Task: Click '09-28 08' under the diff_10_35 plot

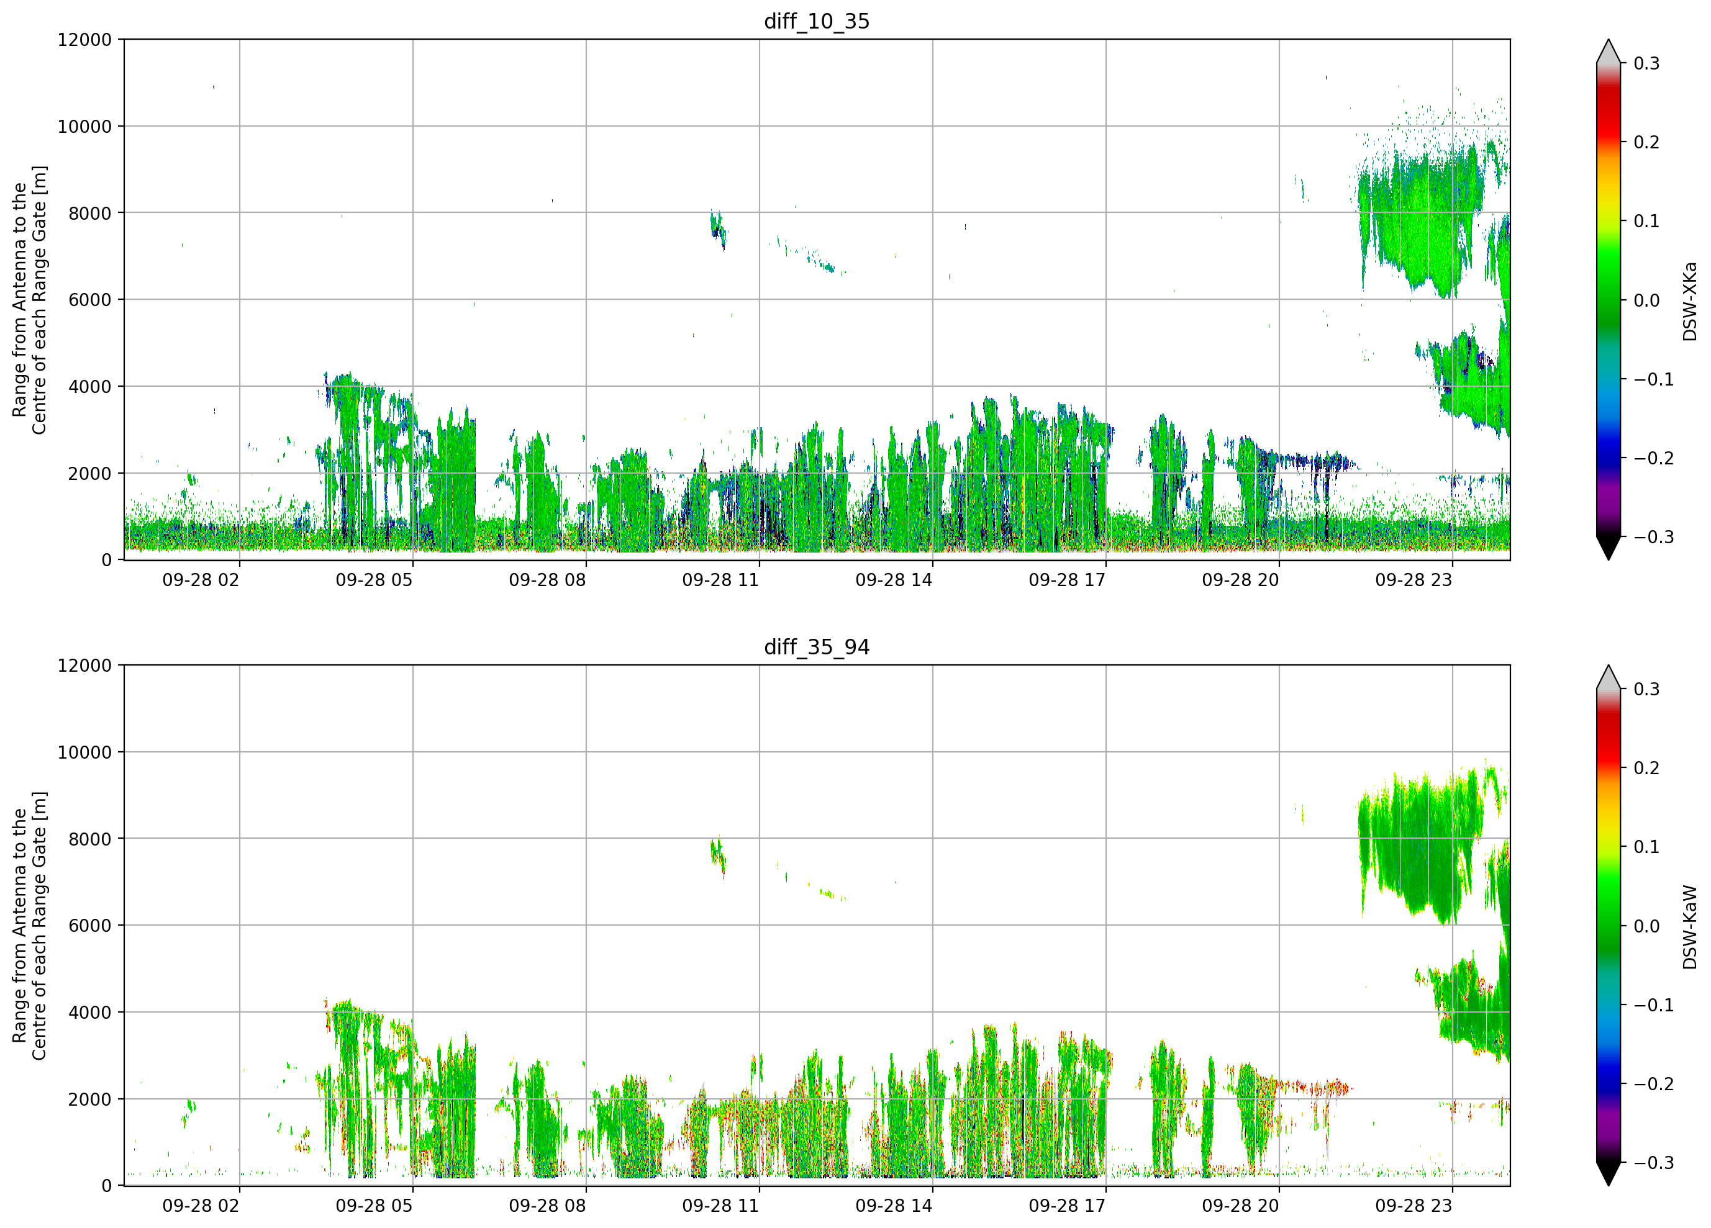Action: click(547, 580)
